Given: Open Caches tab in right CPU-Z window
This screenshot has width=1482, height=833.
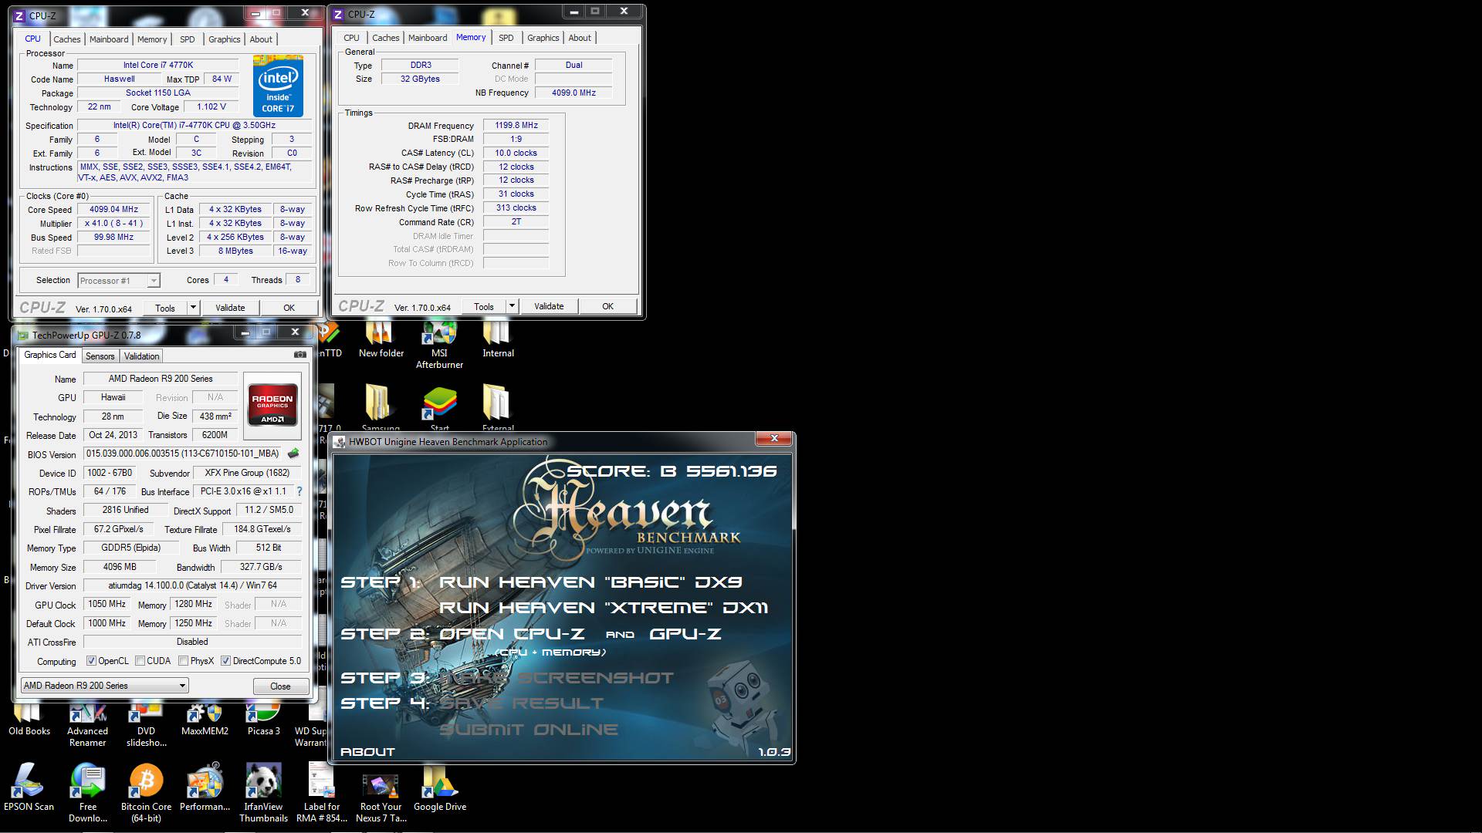Looking at the screenshot, I should pyautogui.click(x=385, y=38).
